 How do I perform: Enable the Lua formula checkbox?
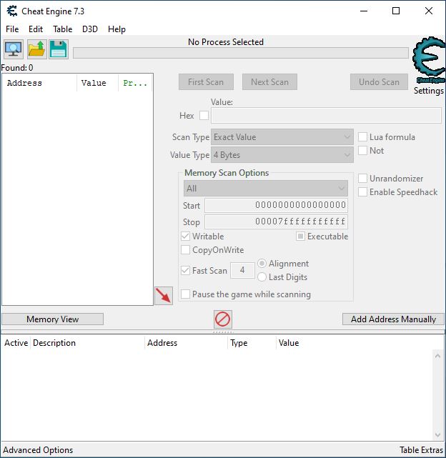pos(362,136)
